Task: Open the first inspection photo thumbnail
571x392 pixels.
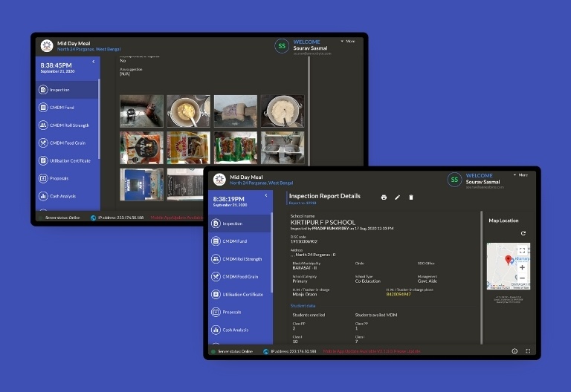Action: pos(141,111)
